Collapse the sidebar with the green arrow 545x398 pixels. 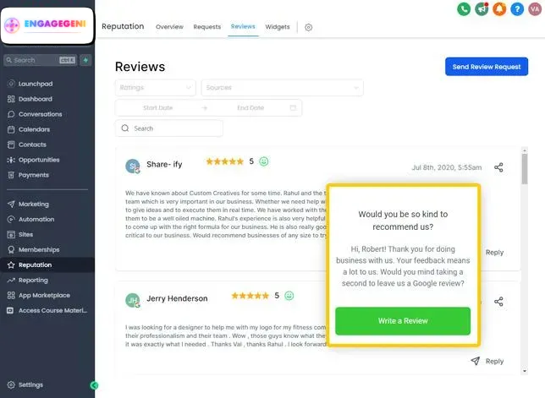94,385
